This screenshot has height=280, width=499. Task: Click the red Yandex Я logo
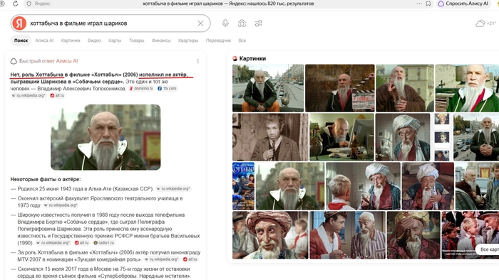pyautogui.click(x=19, y=23)
